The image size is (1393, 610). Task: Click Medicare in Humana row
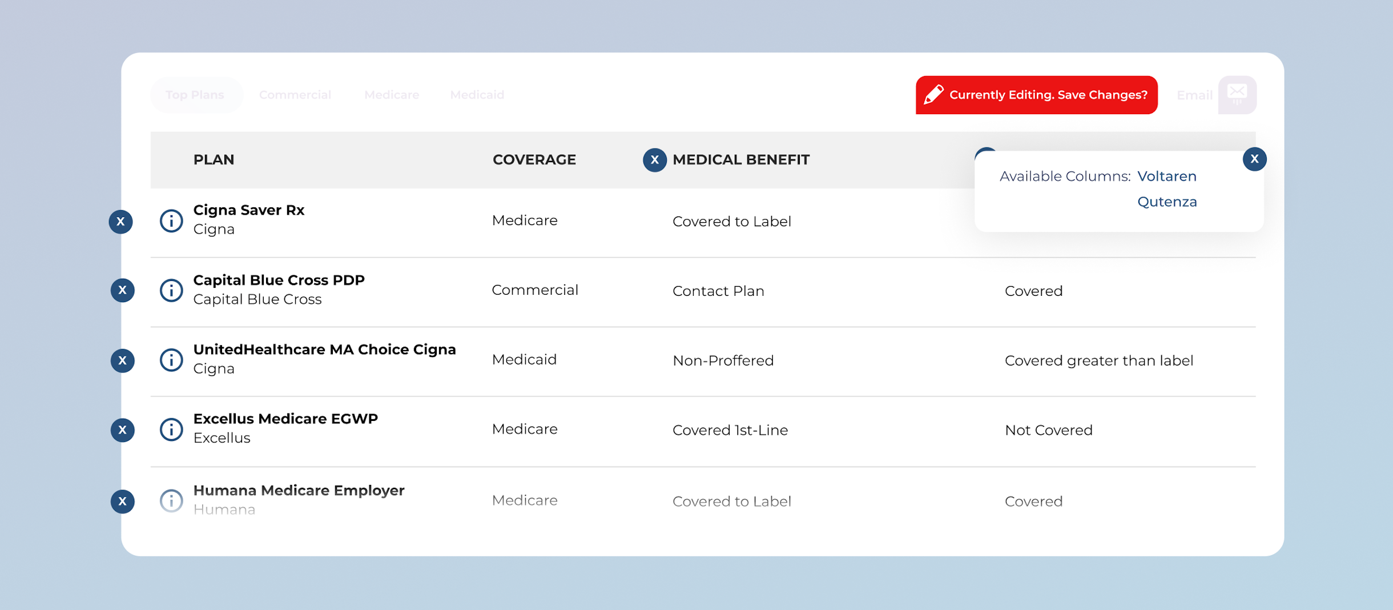[x=525, y=500]
